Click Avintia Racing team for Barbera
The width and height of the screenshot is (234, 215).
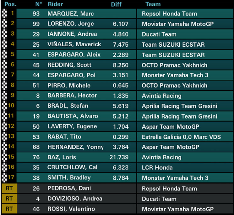coord(162,96)
